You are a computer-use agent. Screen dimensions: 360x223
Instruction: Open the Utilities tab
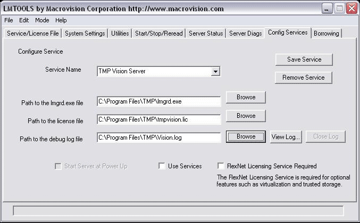120,33
